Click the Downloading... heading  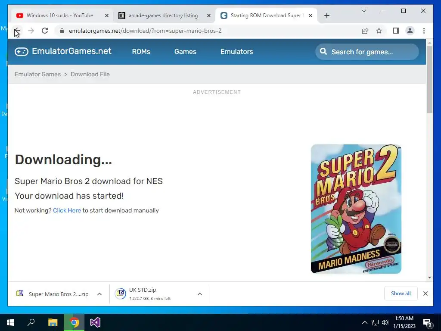63,159
